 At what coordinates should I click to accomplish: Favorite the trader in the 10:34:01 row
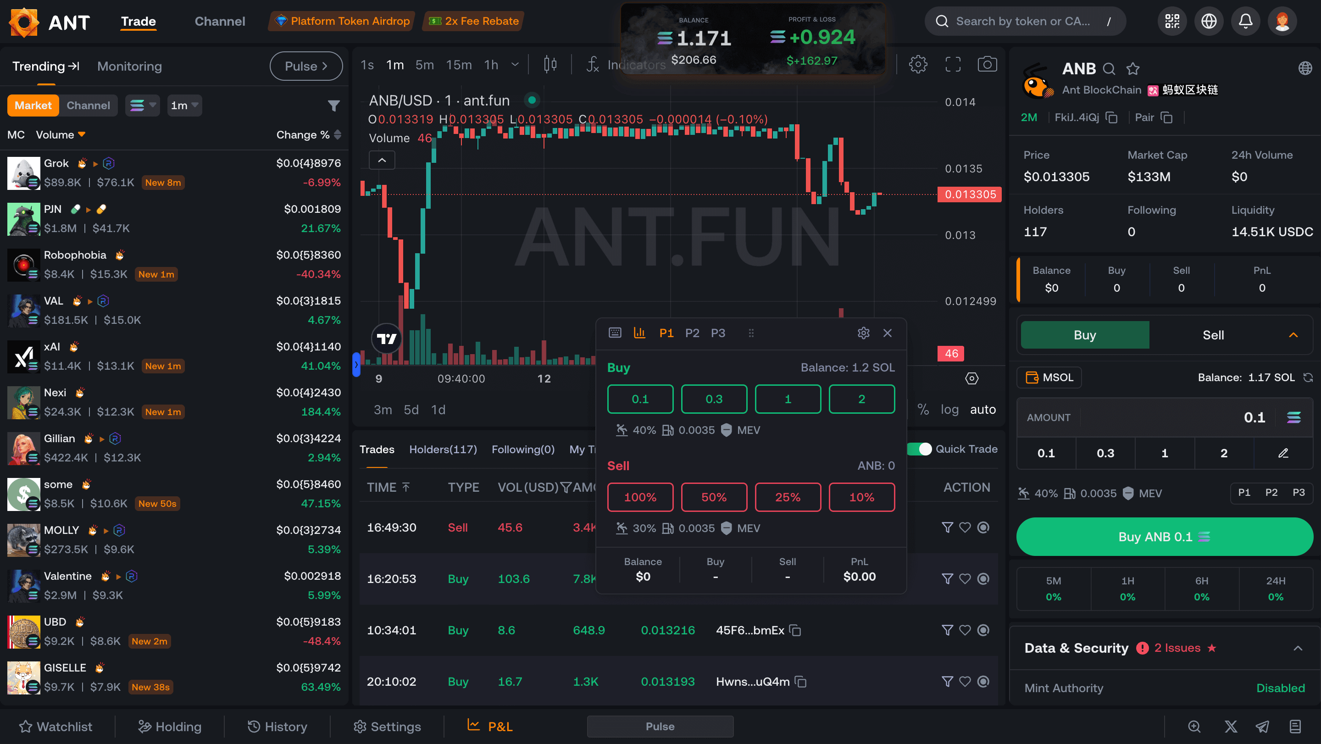(965, 630)
